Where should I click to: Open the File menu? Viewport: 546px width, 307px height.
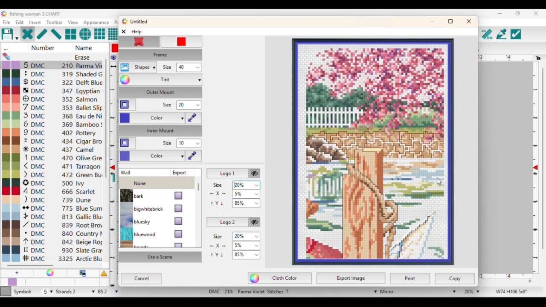[6, 22]
